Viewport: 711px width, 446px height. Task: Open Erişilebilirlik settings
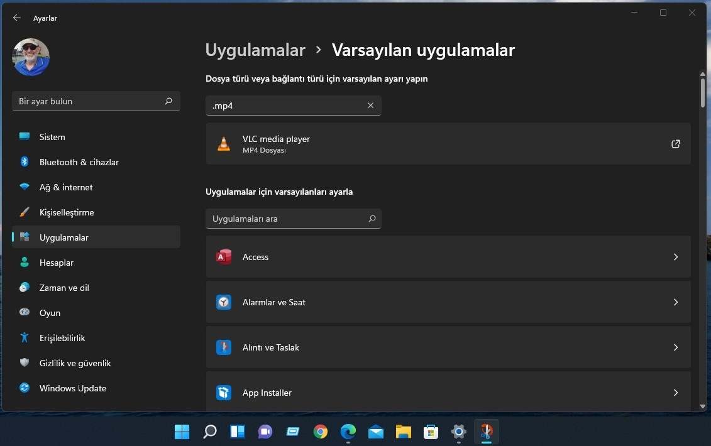click(96, 338)
